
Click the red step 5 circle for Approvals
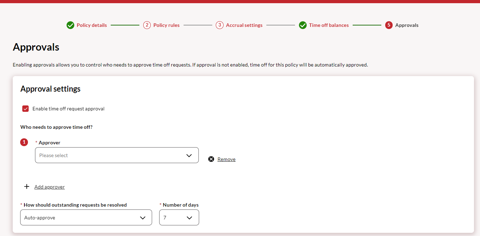389,25
